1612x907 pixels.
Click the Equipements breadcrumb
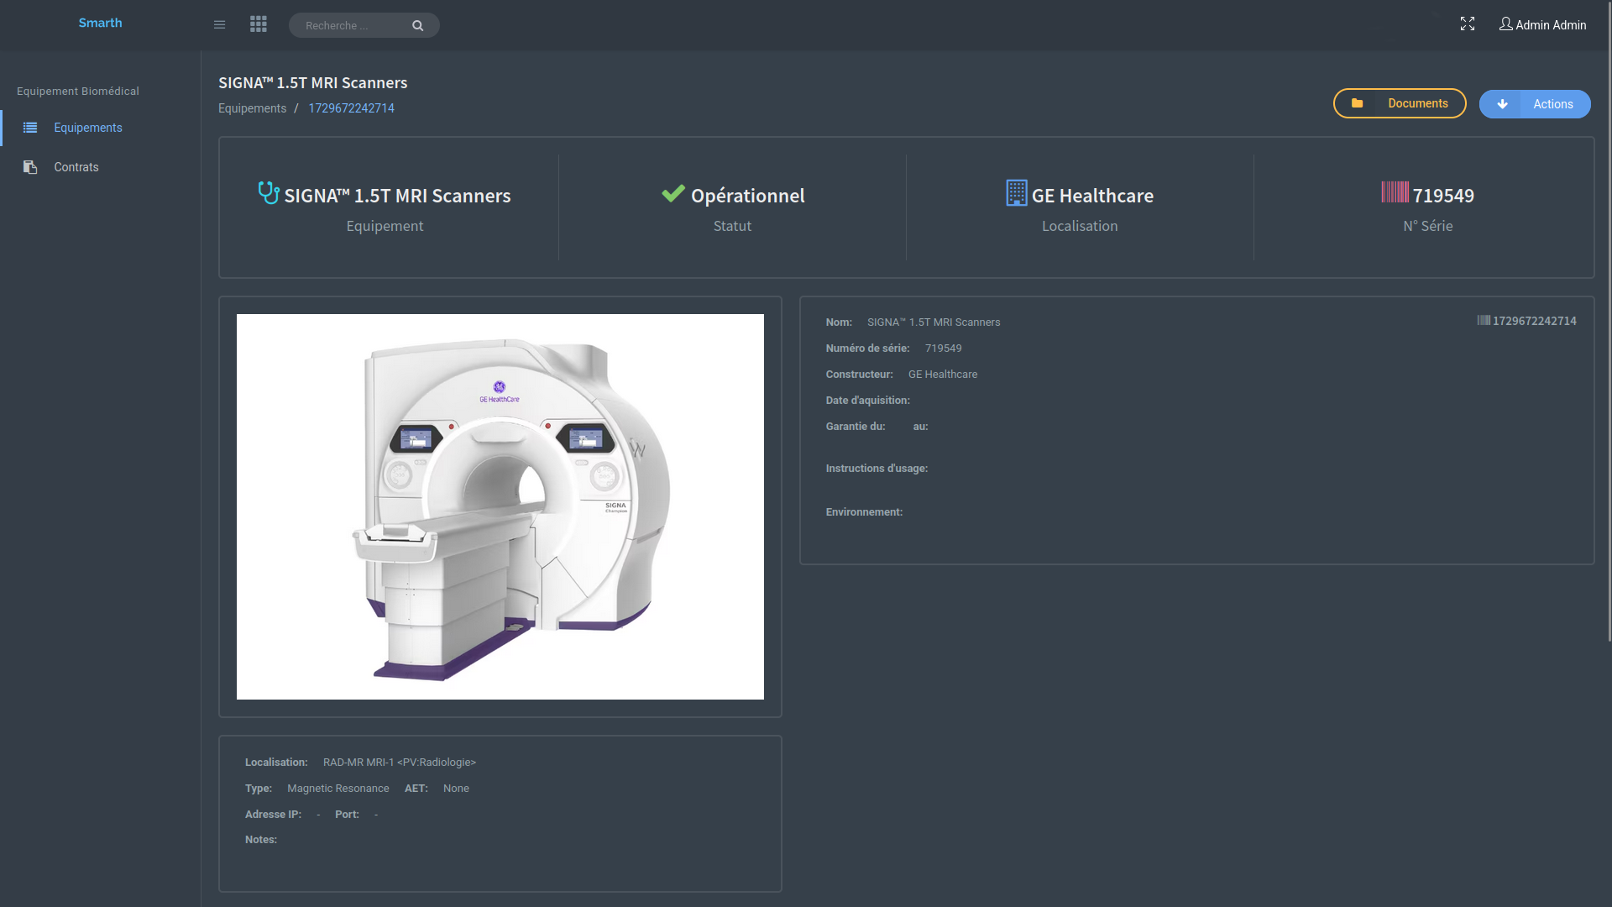click(252, 108)
